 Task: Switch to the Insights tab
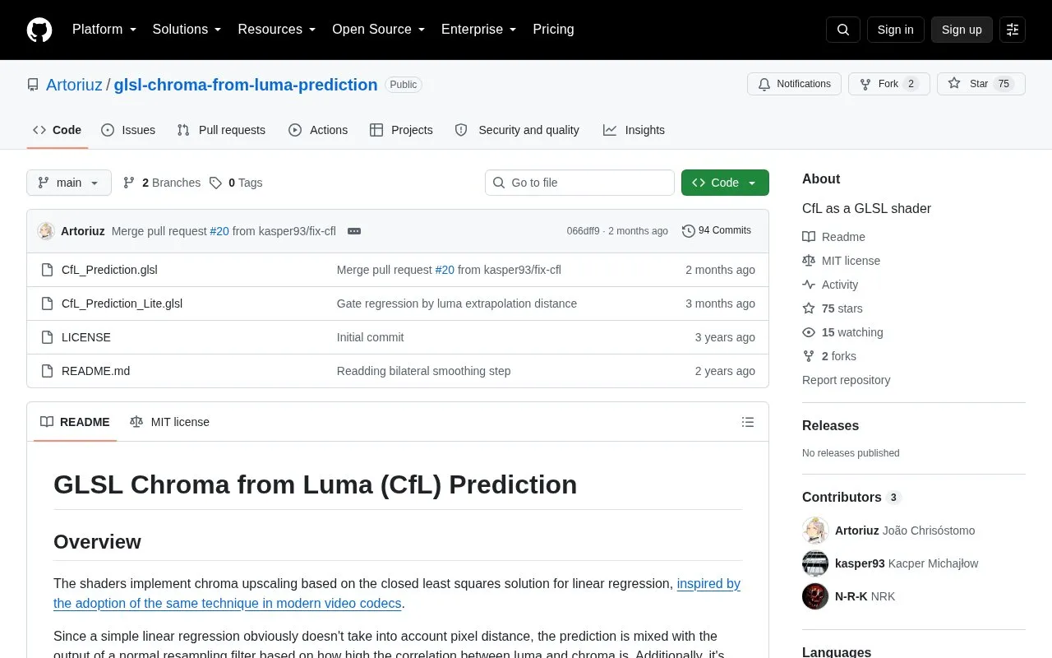tap(634, 130)
